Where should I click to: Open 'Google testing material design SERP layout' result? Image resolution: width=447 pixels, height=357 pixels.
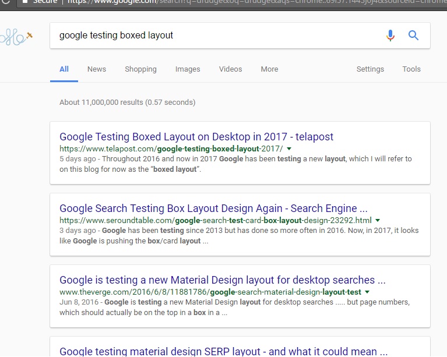223,352
